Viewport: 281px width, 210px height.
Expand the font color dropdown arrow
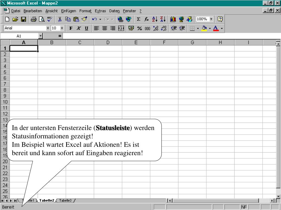click(222, 28)
